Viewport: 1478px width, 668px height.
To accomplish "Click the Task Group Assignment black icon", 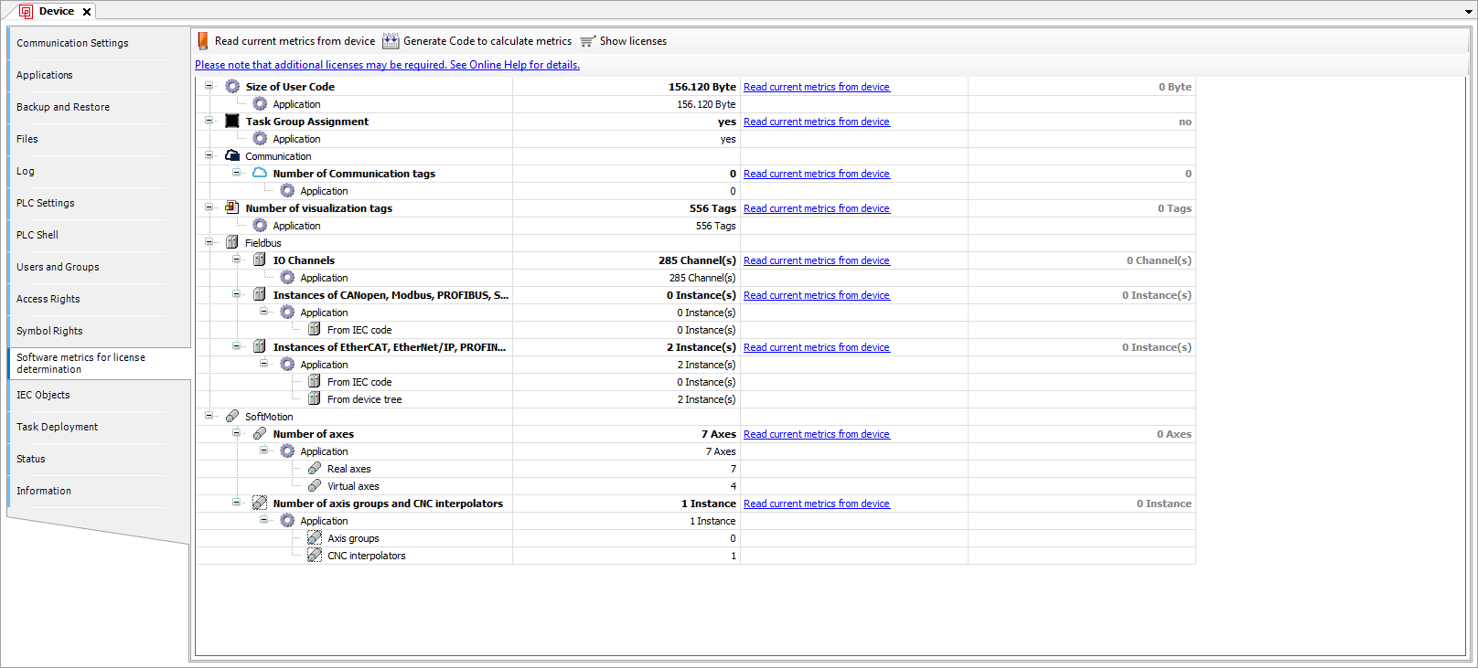I will point(232,122).
